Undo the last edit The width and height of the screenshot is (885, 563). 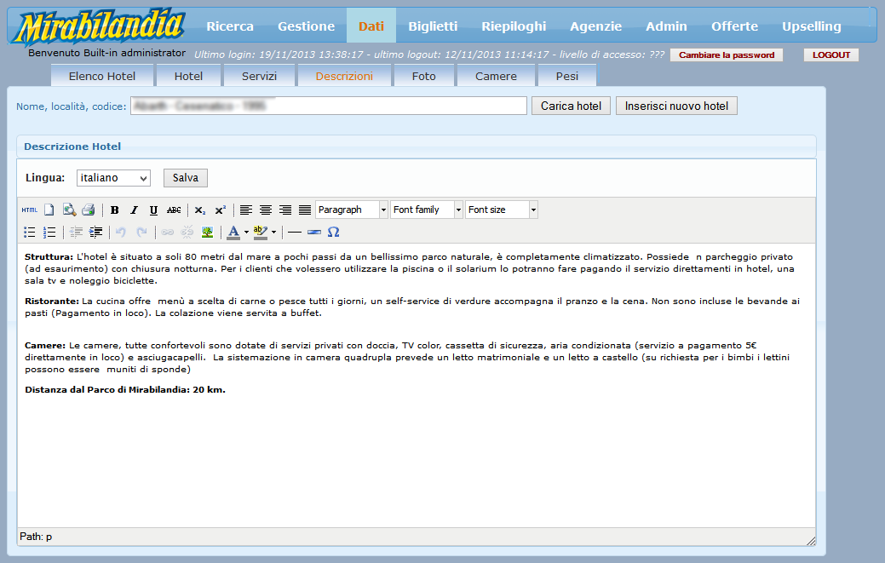121,232
